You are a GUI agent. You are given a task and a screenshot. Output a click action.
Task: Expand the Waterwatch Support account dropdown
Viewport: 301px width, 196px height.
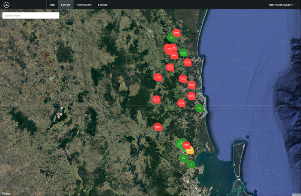point(282,5)
